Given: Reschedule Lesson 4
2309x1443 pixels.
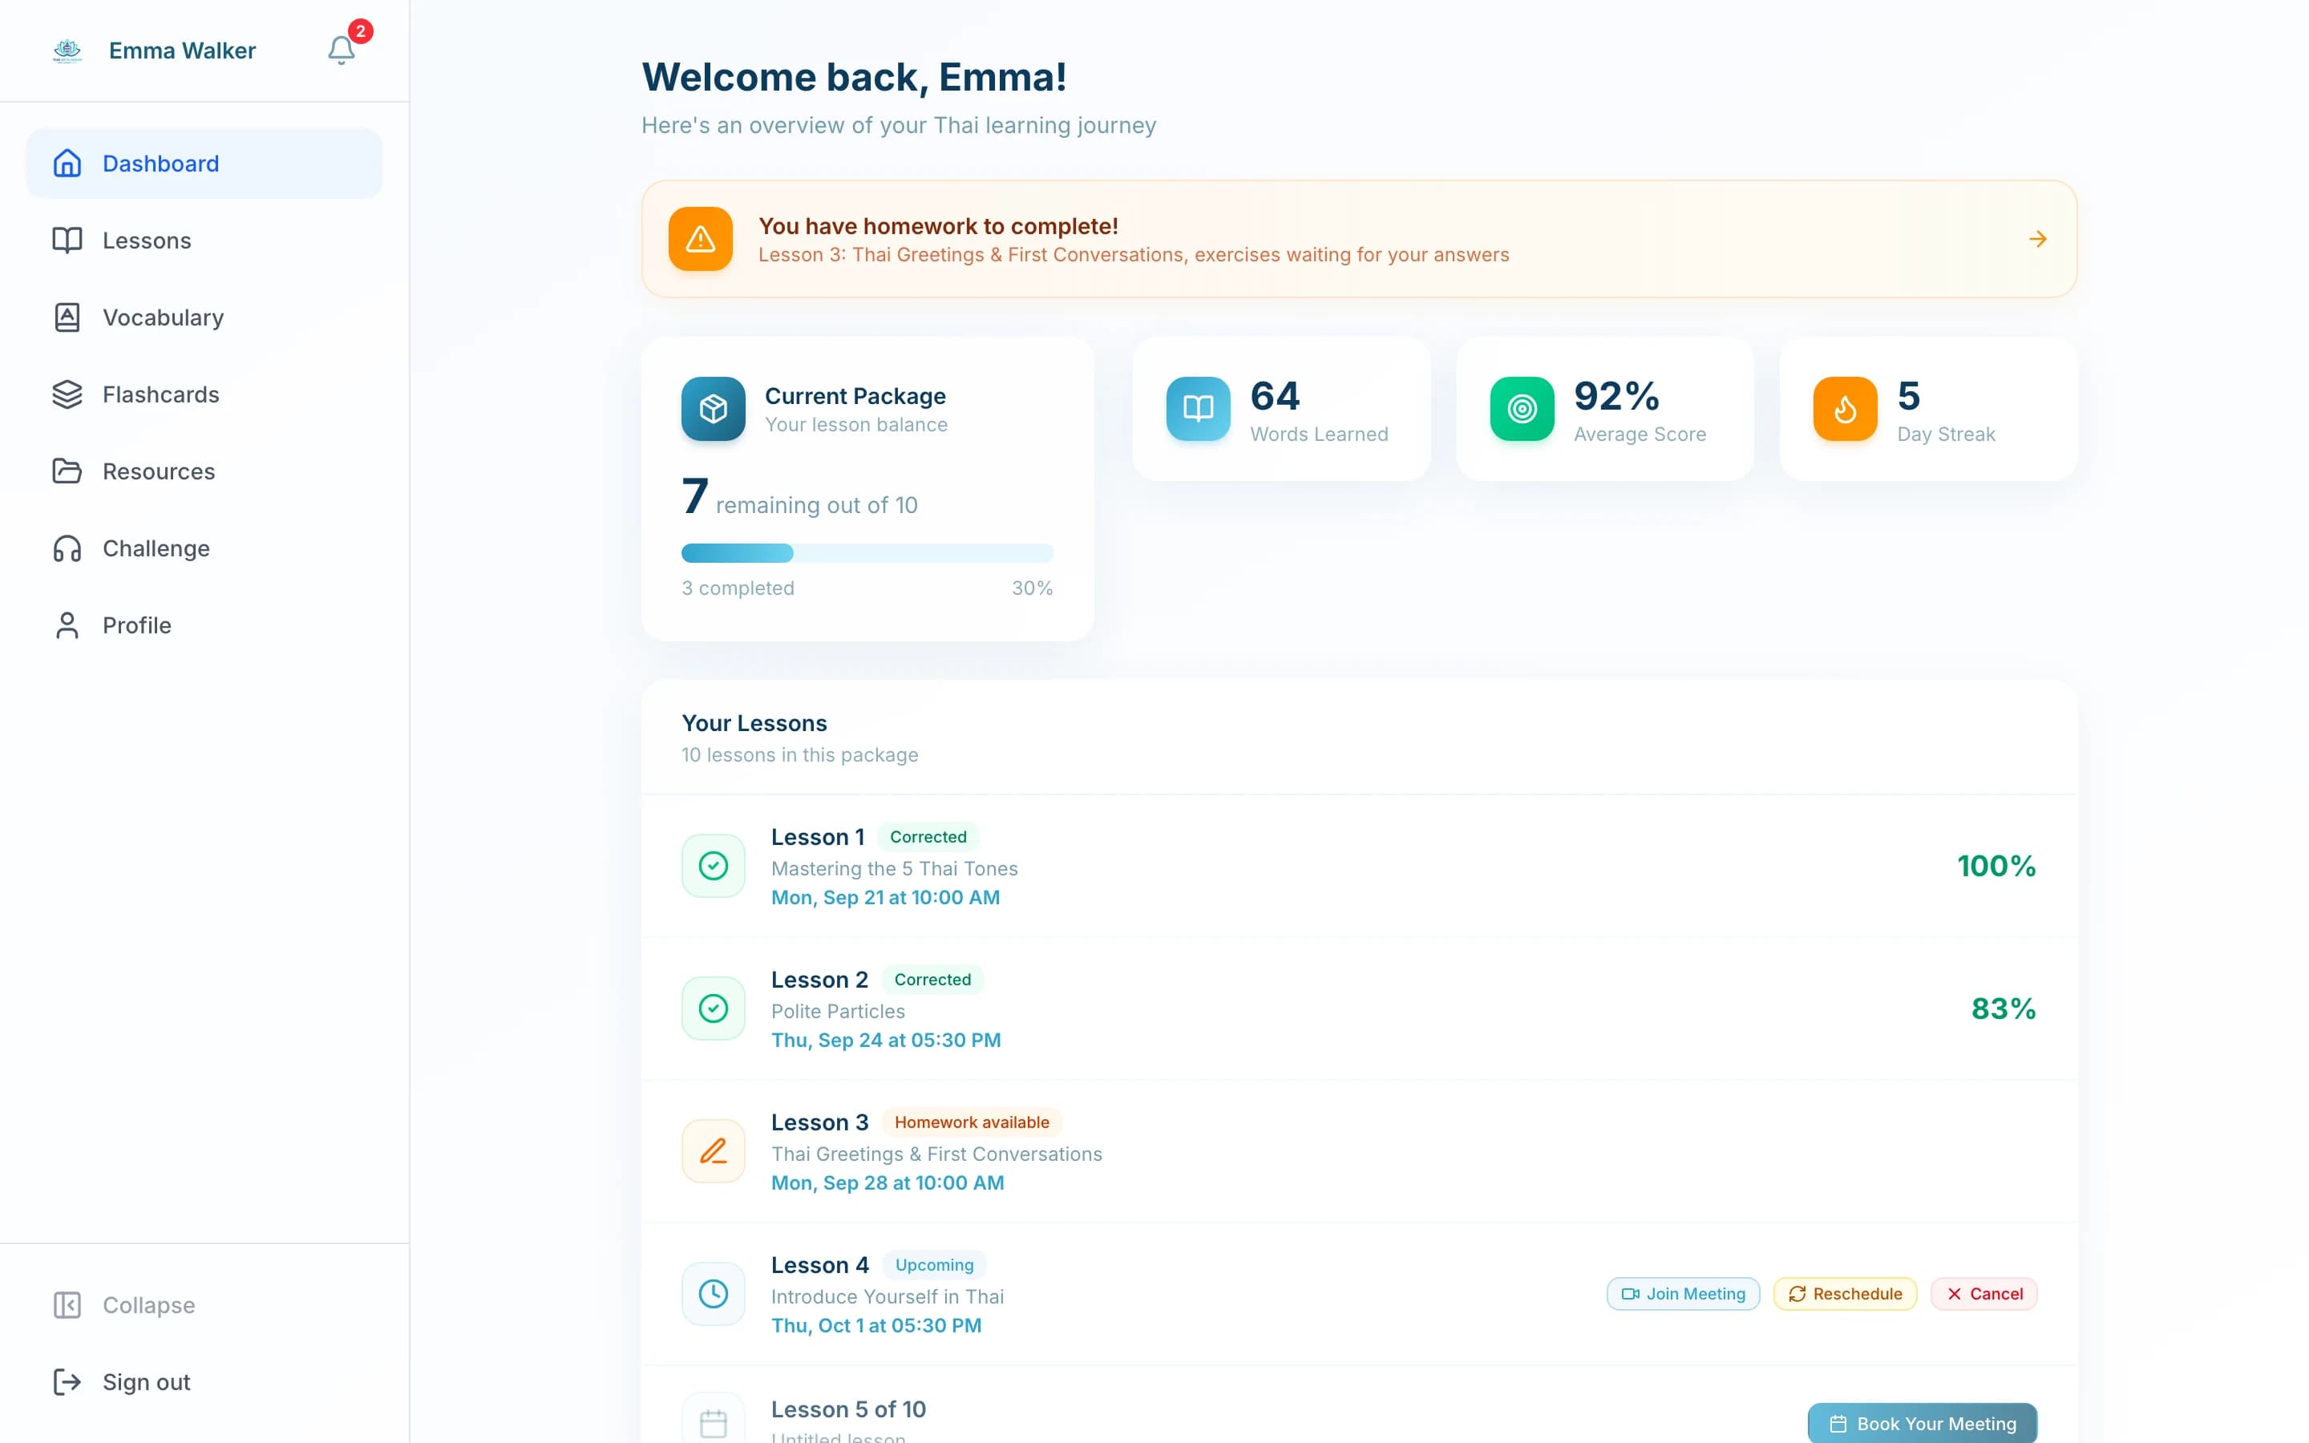Looking at the screenshot, I should click(1844, 1294).
